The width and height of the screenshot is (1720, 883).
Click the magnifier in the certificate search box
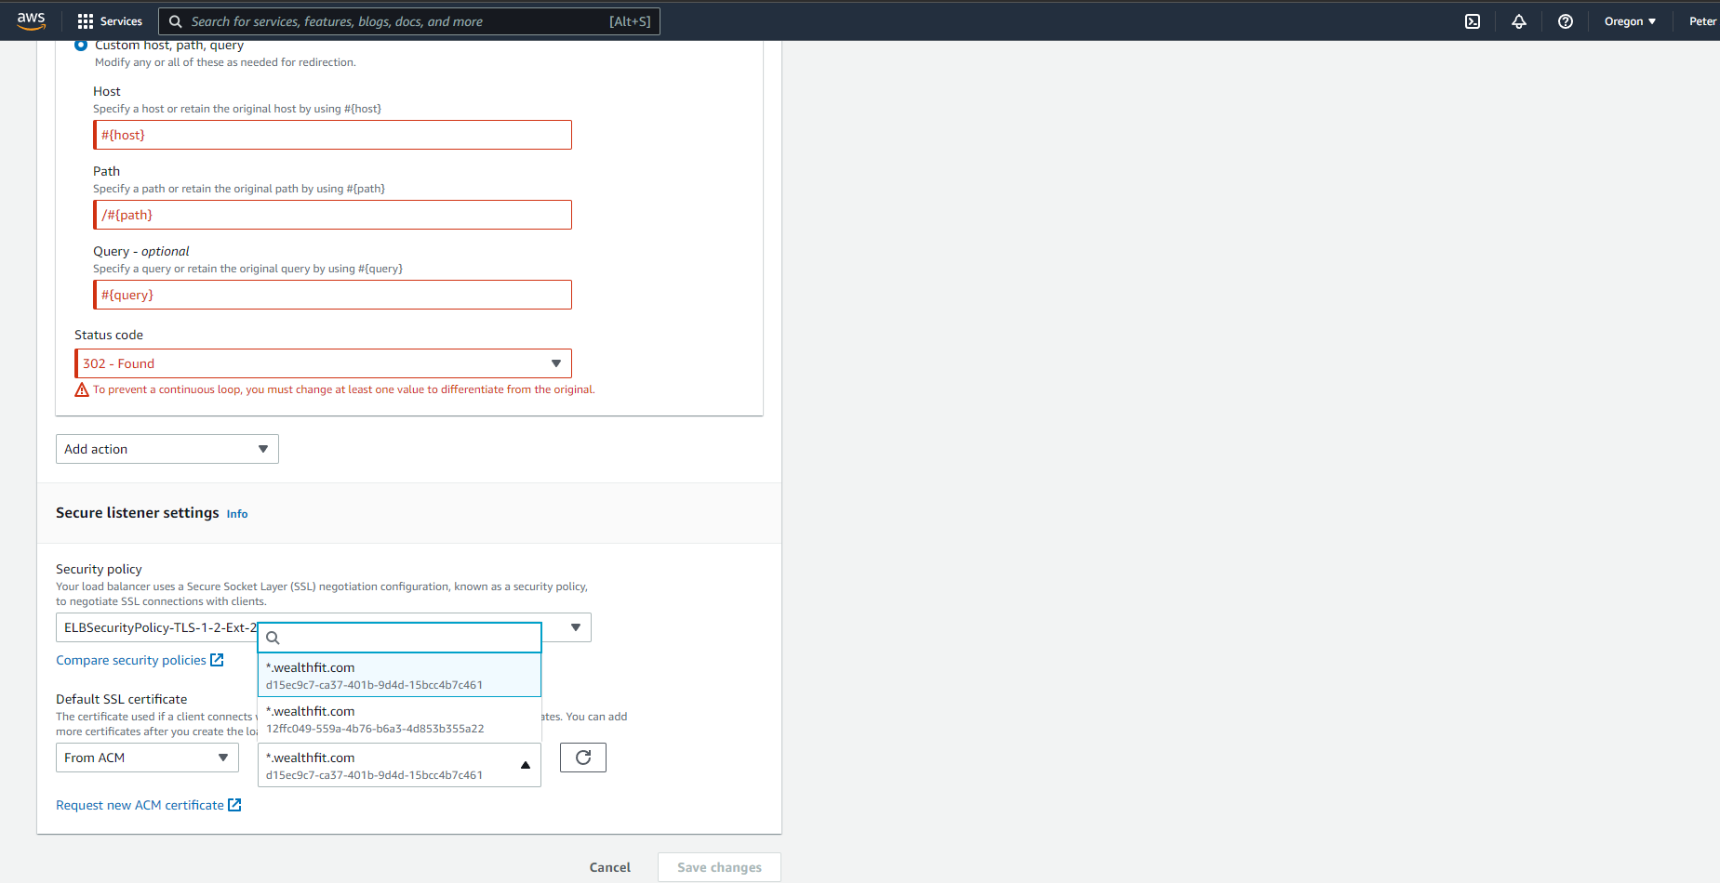pyautogui.click(x=273, y=638)
